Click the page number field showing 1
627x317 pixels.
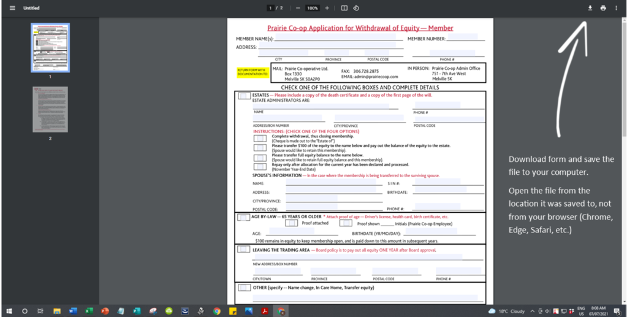point(271,8)
